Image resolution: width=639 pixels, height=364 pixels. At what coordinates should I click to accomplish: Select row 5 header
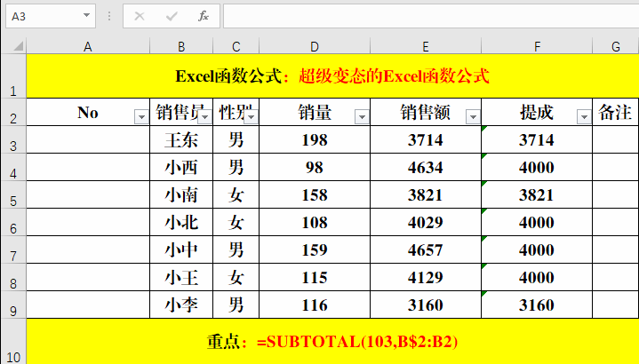click(13, 194)
